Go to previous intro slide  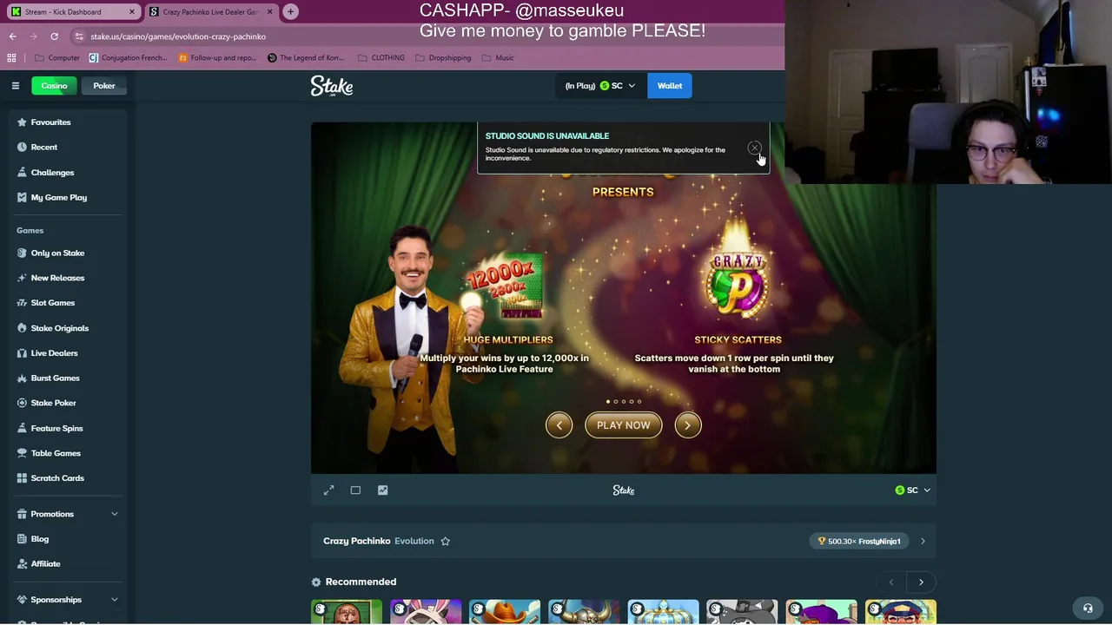tap(559, 425)
